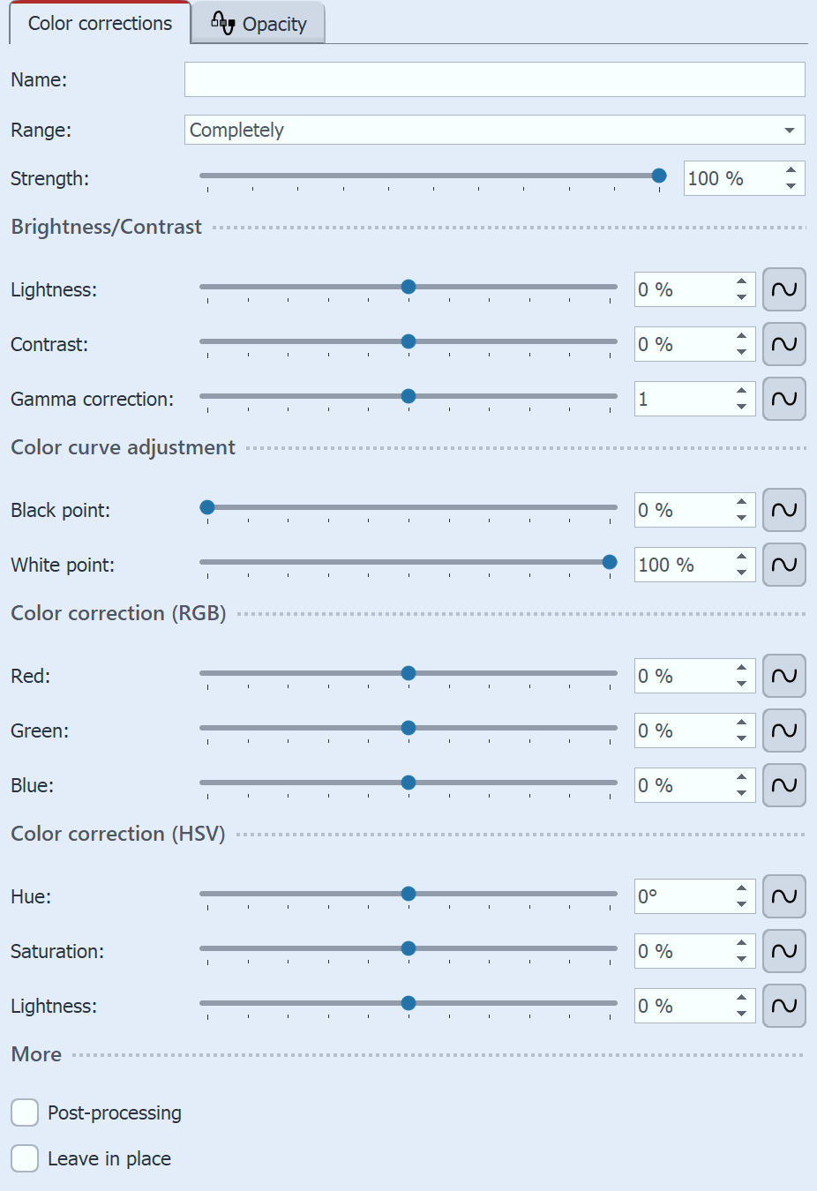Click inside the Name input field
This screenshot has width=817, height=1191.
(494, 79)
